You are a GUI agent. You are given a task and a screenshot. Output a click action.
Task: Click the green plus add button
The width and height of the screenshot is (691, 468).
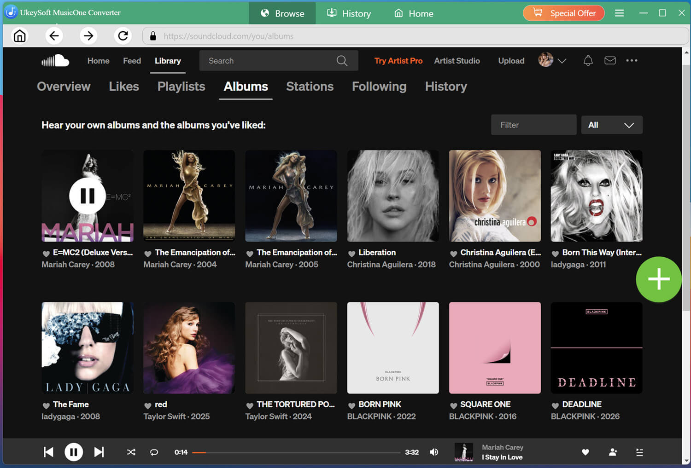pos(659,279)
